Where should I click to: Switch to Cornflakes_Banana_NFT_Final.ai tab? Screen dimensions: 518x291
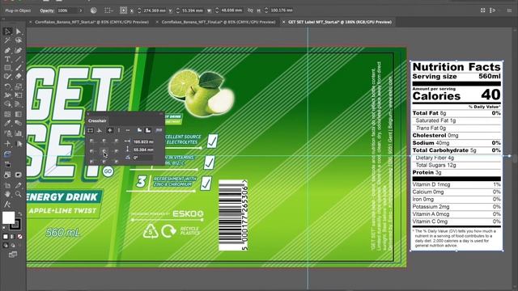click(x=219, y=22)
